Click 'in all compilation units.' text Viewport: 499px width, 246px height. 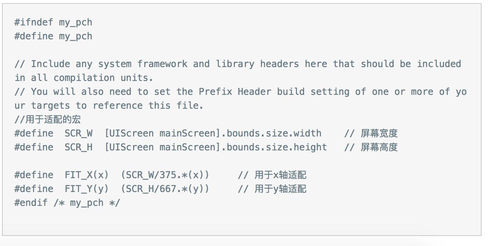84,78
